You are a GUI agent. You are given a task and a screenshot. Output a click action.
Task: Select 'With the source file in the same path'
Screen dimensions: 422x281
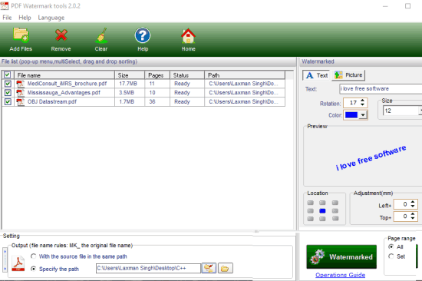click(x=33, y=256)
